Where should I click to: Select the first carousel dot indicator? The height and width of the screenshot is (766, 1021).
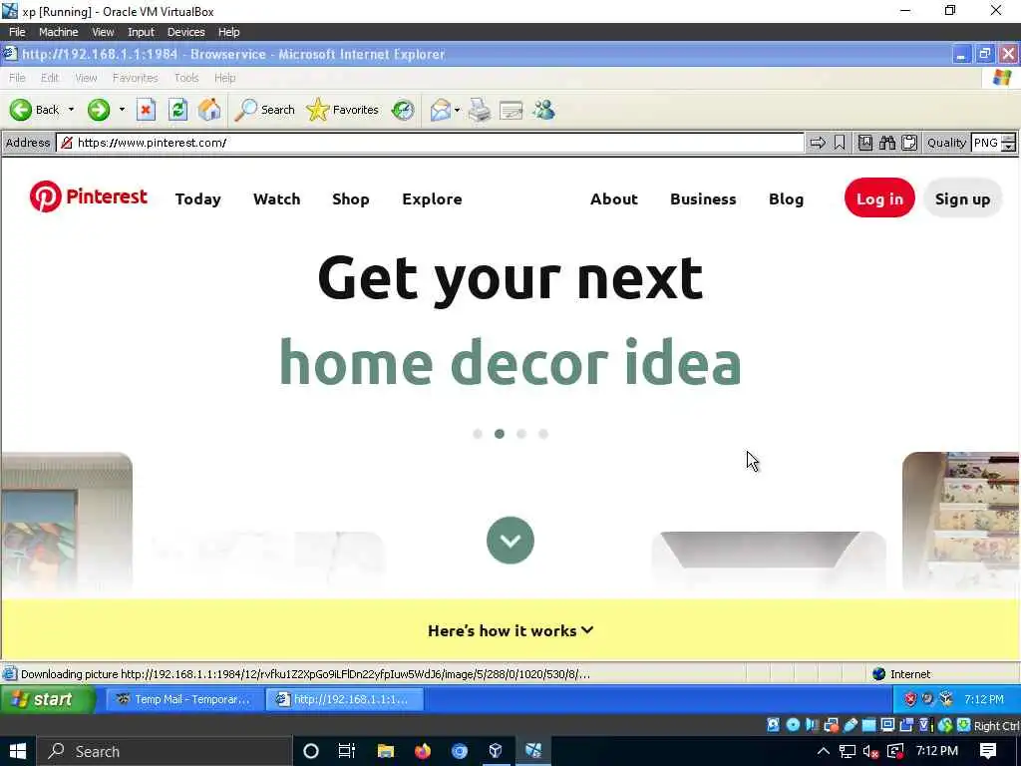pyautogui.click(x=478, y=434)
